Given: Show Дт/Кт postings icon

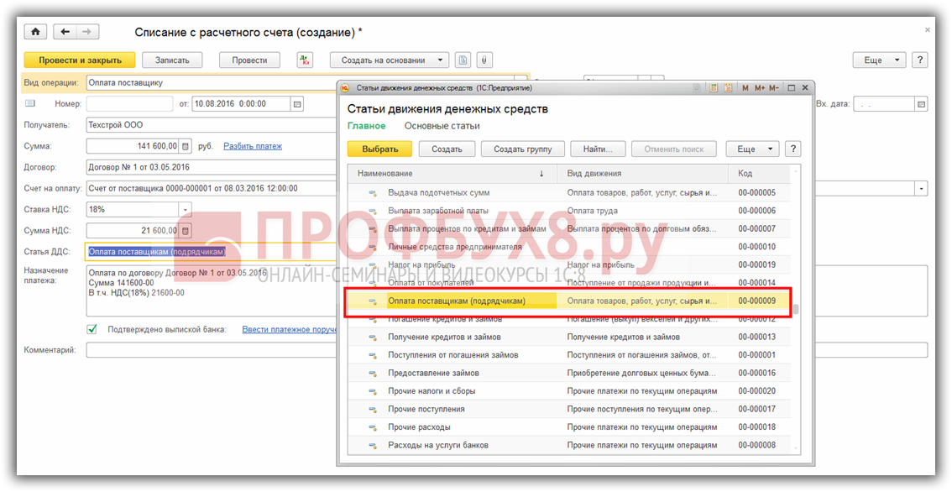Looking at the screenshot, I should click(x=305, y=60).
